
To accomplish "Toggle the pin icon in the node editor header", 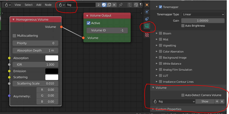I will [121, 5].
